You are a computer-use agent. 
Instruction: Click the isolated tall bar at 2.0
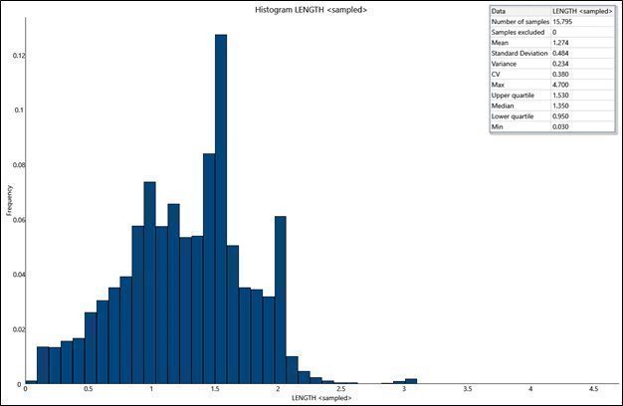[x=281, y=299]
